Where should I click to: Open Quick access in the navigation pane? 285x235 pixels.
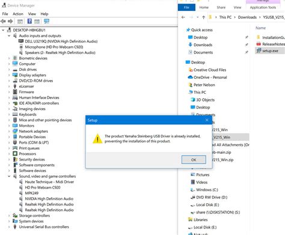(202, 30)
